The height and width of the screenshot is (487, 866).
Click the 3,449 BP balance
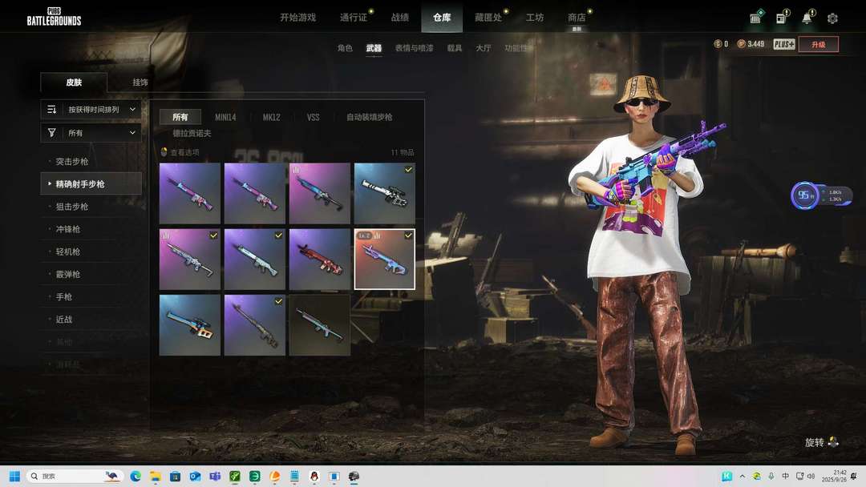pos(755,44)
